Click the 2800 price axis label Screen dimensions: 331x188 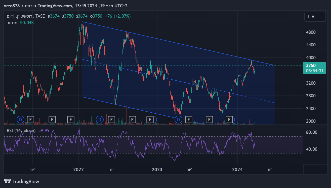311,96
